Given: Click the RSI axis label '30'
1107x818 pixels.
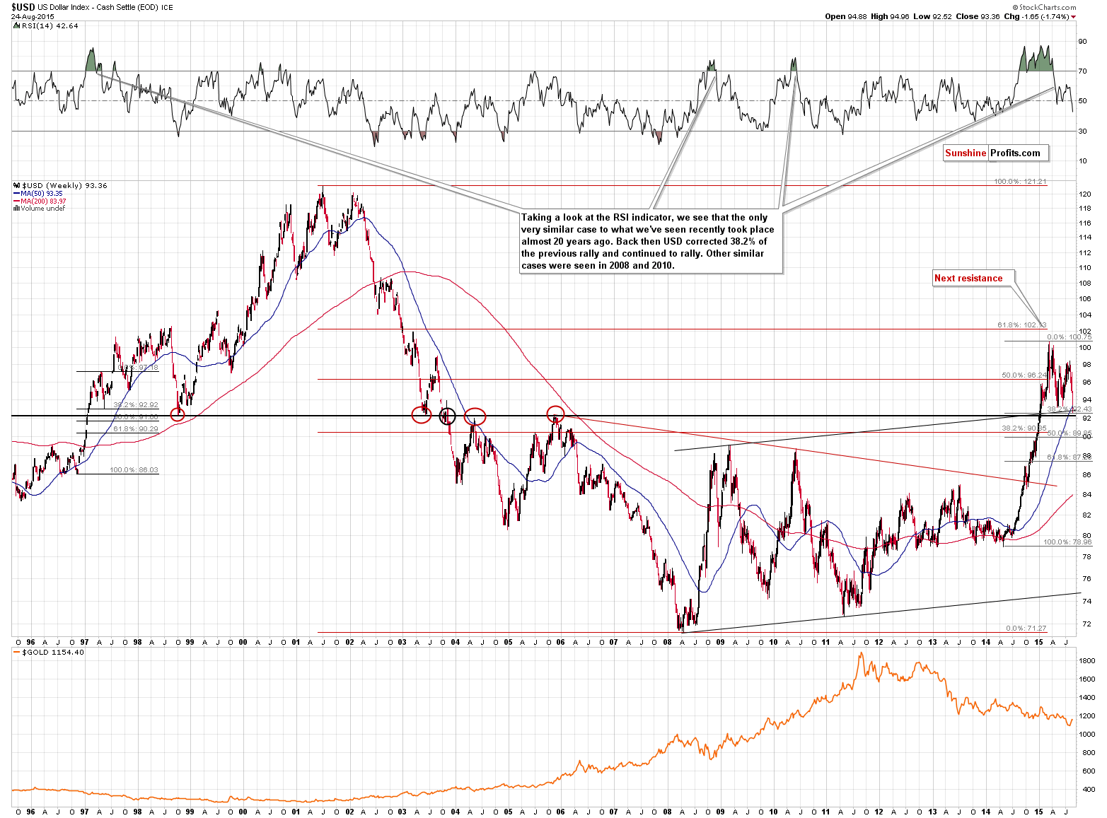Looking at the screenshot, I should click(x=1082, y=132).
